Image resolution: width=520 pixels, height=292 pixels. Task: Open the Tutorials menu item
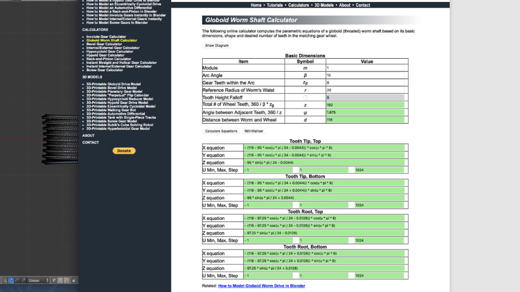(x=275, y=5)
